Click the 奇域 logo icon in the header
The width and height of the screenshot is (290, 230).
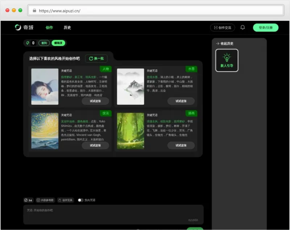(17, 27)
